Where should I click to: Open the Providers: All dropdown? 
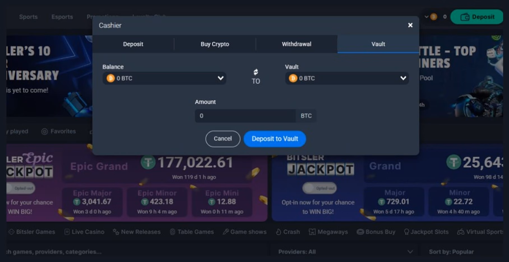(x=345, y=252)
